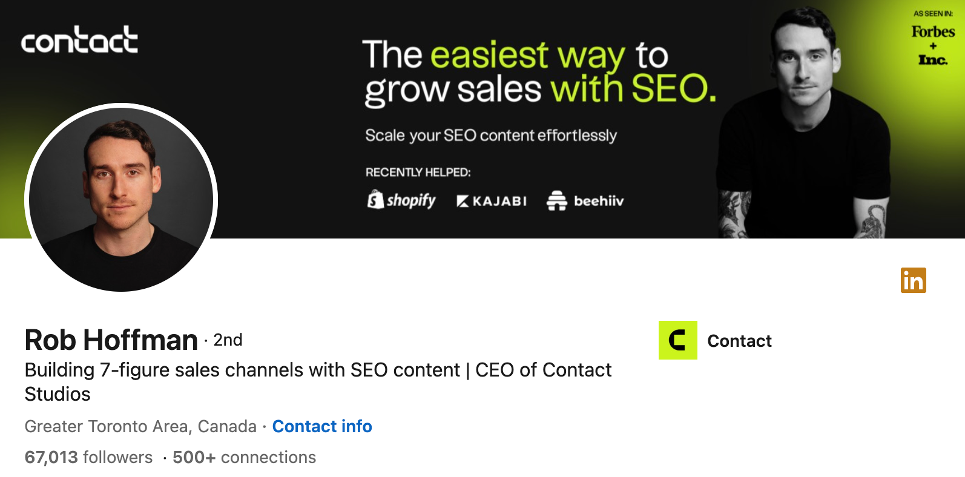Click the Forbes logo in the banner
Viewport: 965px width, 477px height.
(x=933, y=31)
